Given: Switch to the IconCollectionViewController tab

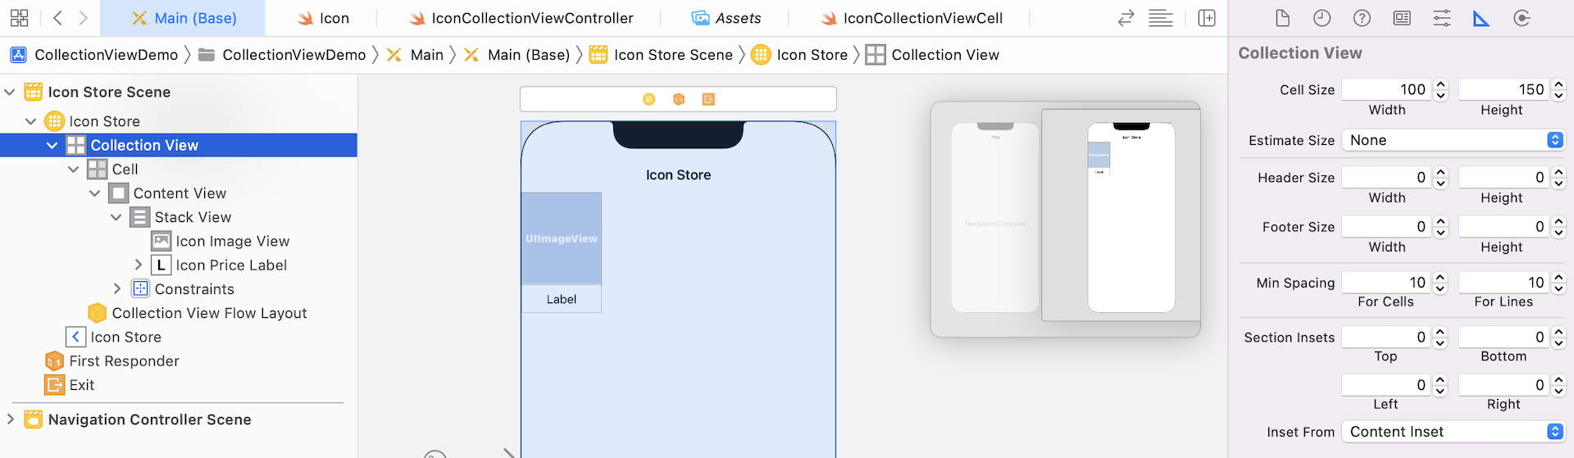Looking at the screenshot, I should tap(521, 18).
